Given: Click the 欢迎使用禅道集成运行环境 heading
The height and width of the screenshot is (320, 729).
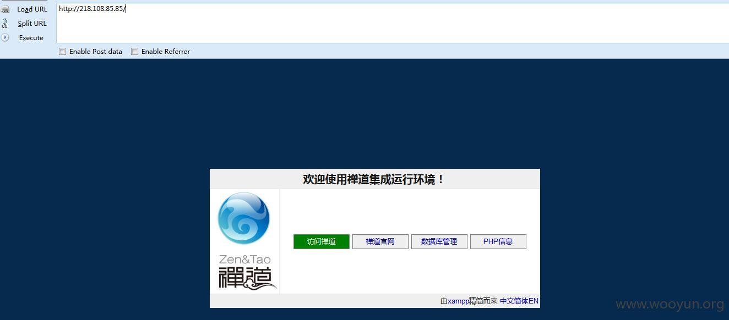Looking at the screenshot, I should [x=374, y=179].
